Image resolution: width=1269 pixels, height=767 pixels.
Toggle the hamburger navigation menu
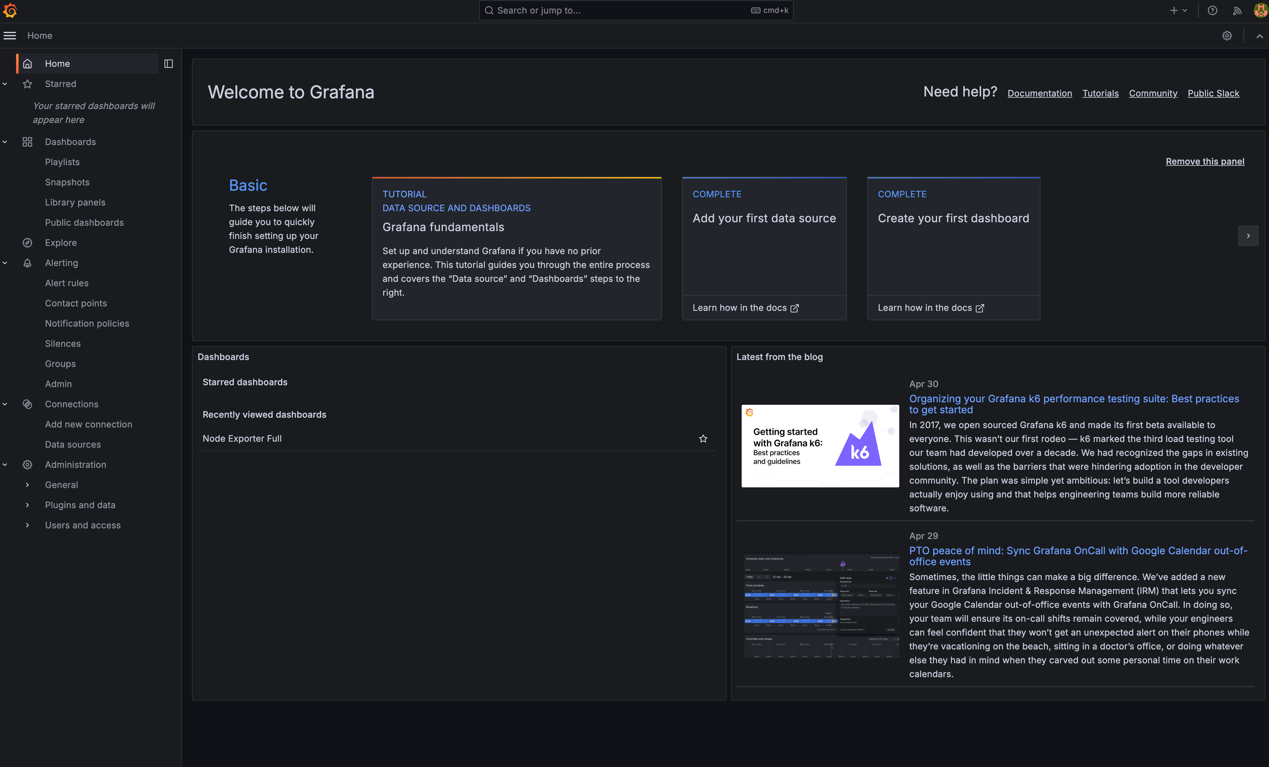tap(10, 36)
